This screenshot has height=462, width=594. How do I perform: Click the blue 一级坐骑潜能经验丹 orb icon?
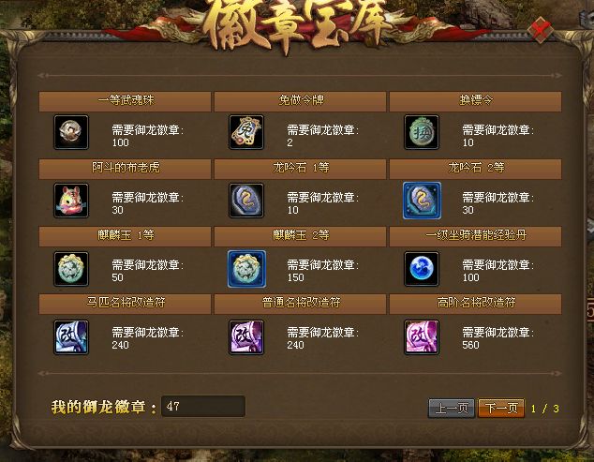point(422,269)
